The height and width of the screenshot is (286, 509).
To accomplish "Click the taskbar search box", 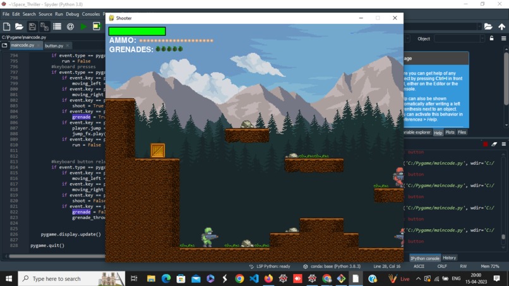I will pyautogui.click(x=71, y=278).
